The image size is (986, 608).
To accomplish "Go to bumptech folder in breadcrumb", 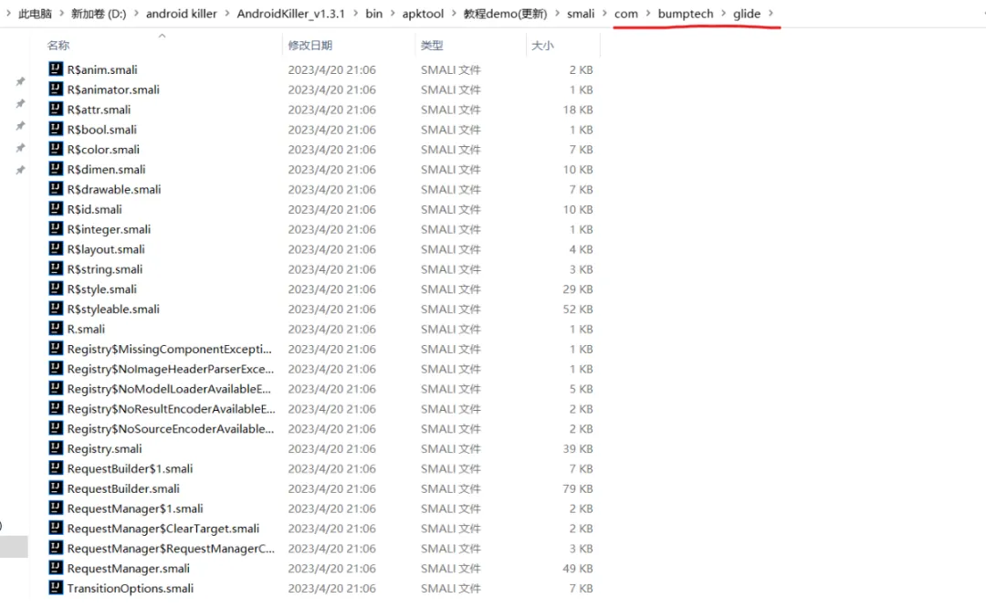I will [686, 14].
